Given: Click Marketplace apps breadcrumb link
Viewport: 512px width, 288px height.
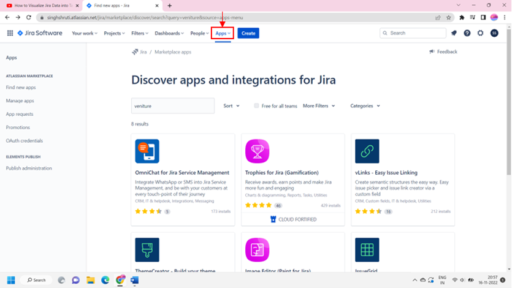Looking at the screenshot, I should point(173,52).
